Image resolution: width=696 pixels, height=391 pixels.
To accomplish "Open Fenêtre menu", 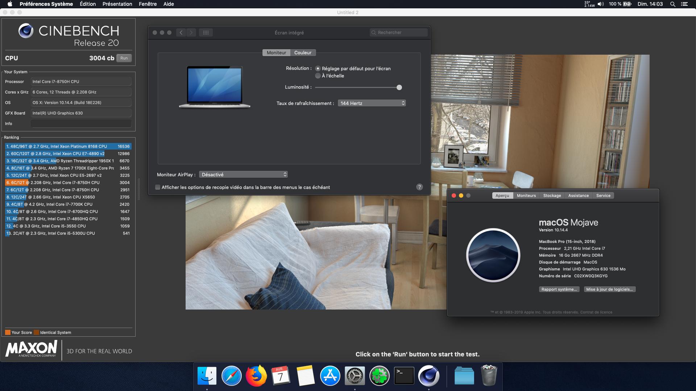I will 148,4.
